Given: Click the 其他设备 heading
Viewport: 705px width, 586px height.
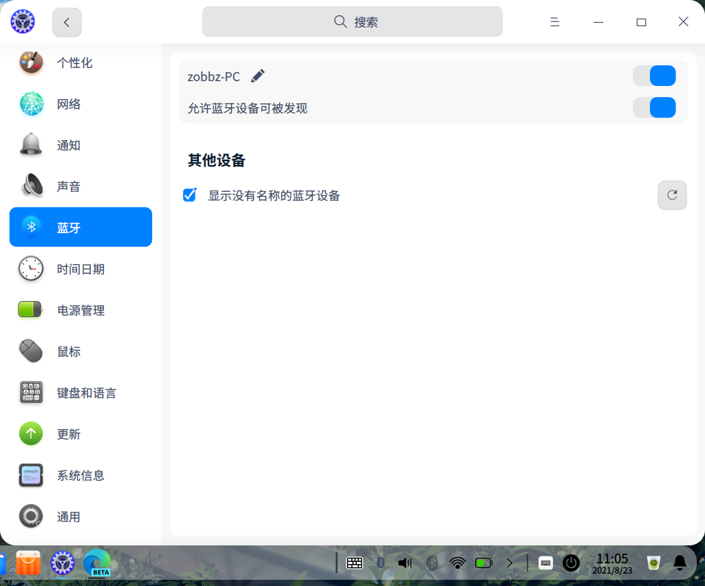Looking at the screenshot, I should click(x=216, y=160).
